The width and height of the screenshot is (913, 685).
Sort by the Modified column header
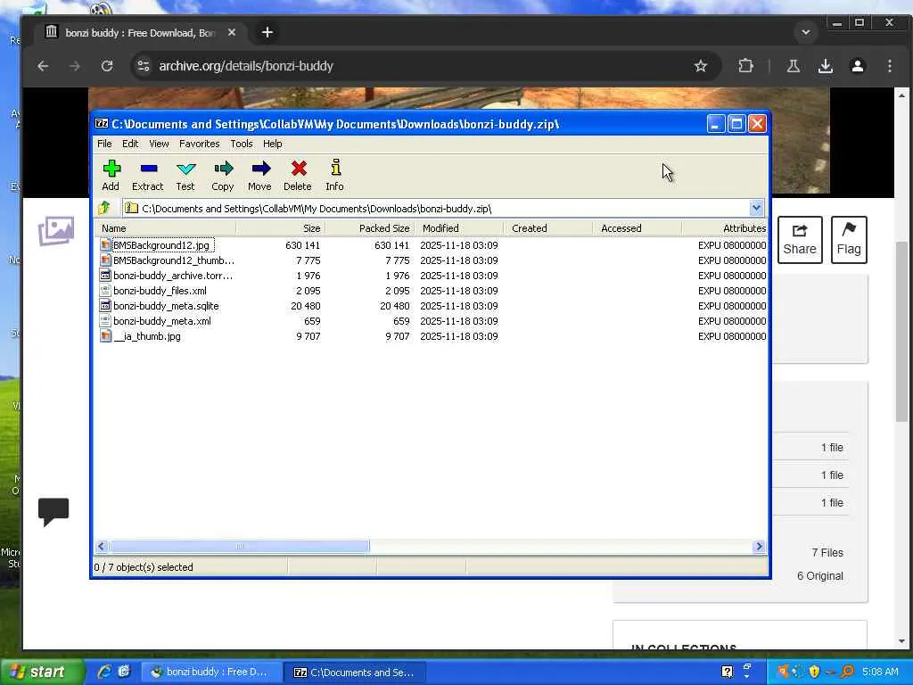(x=459, y=228)
